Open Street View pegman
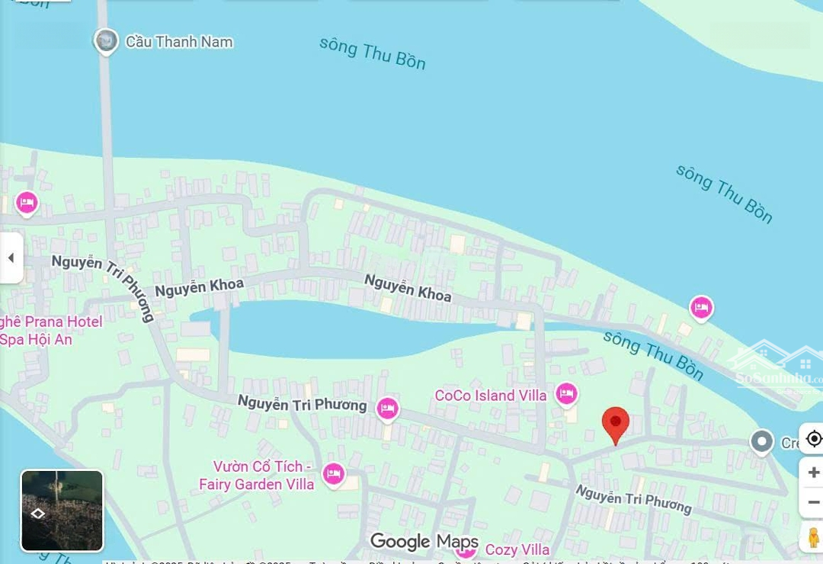 (814, 538)
